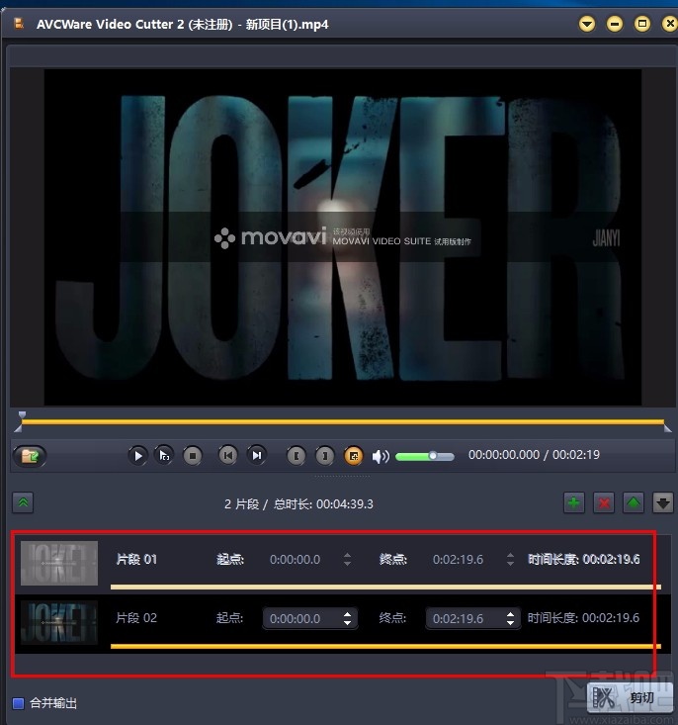The height and width of the screenshot is (725, 678).
Task: Click the yellow playback timeline bar
Action: [x=343, y=421]
